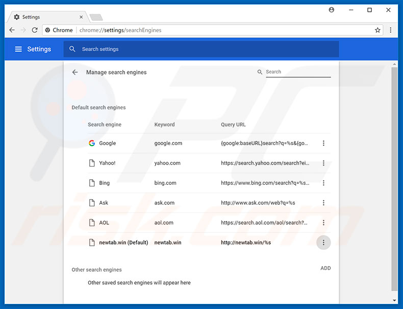Click the address bar URL
This screenshot has height=309, width=403.
tap(120, 30)
